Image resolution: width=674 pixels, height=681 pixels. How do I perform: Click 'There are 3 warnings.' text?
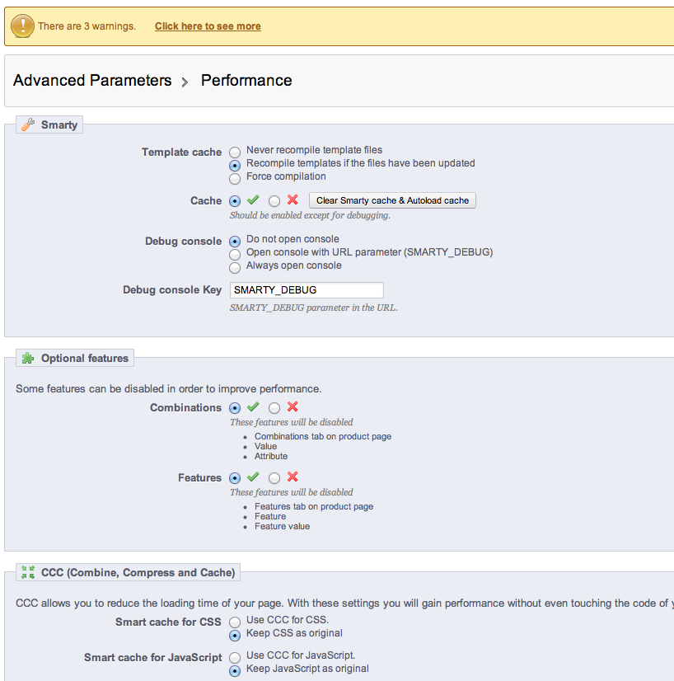tap(87, 26)
